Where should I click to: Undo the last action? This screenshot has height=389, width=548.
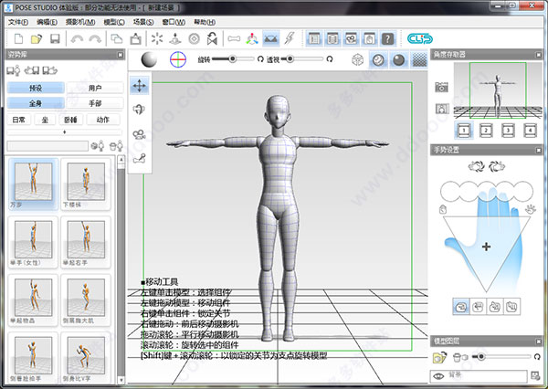tap(77, 38)
